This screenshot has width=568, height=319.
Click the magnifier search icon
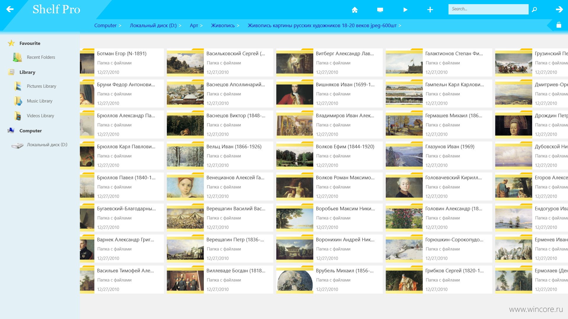[534, 9]
